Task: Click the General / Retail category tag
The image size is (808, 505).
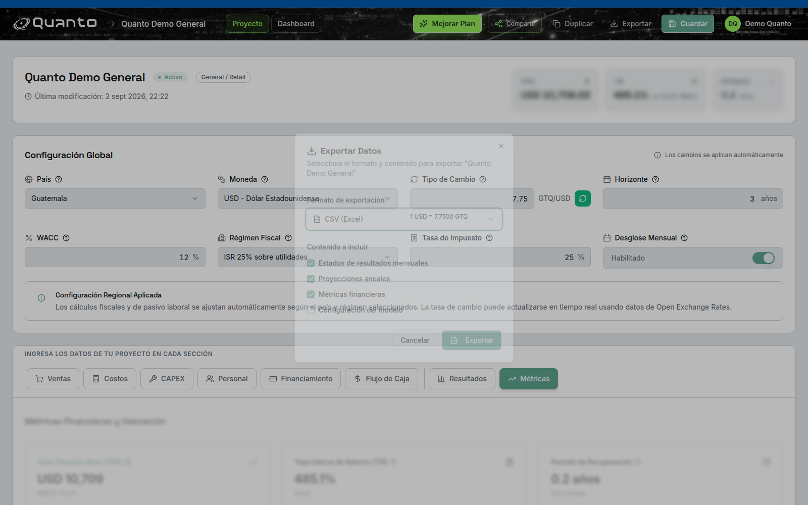Action: click(223, 77)
